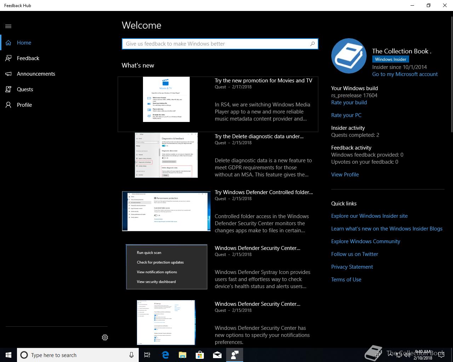
Task: Click Cortana microphone icon
Action: pyautogui.click(x=131, y=355)
